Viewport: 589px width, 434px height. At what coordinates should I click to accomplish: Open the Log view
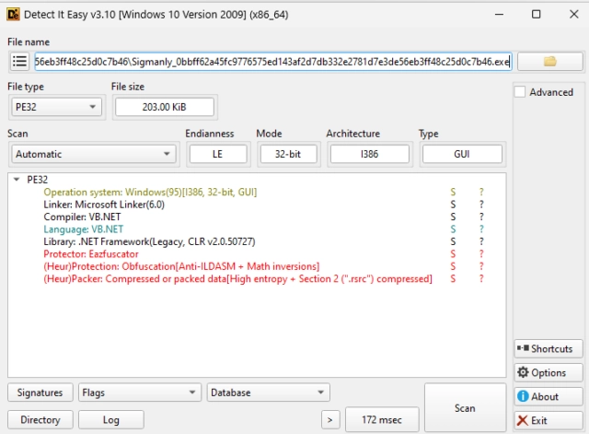tap(110, 420)
